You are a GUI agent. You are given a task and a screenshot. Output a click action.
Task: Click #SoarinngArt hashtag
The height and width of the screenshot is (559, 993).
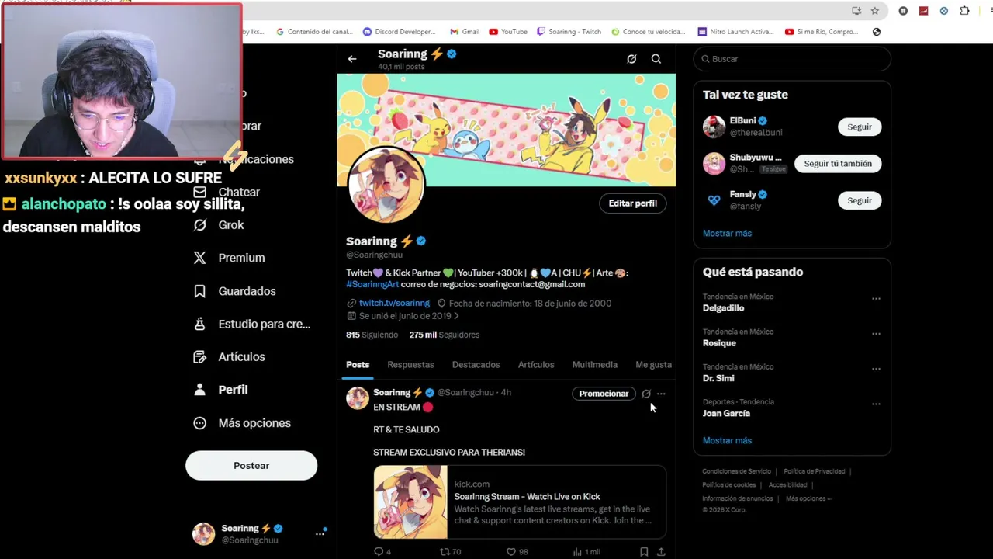coord(372,284)
